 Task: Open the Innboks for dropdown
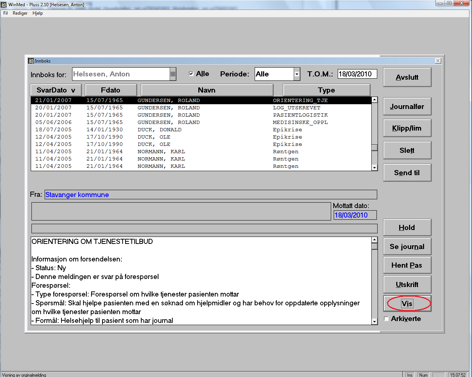(173, 74)
